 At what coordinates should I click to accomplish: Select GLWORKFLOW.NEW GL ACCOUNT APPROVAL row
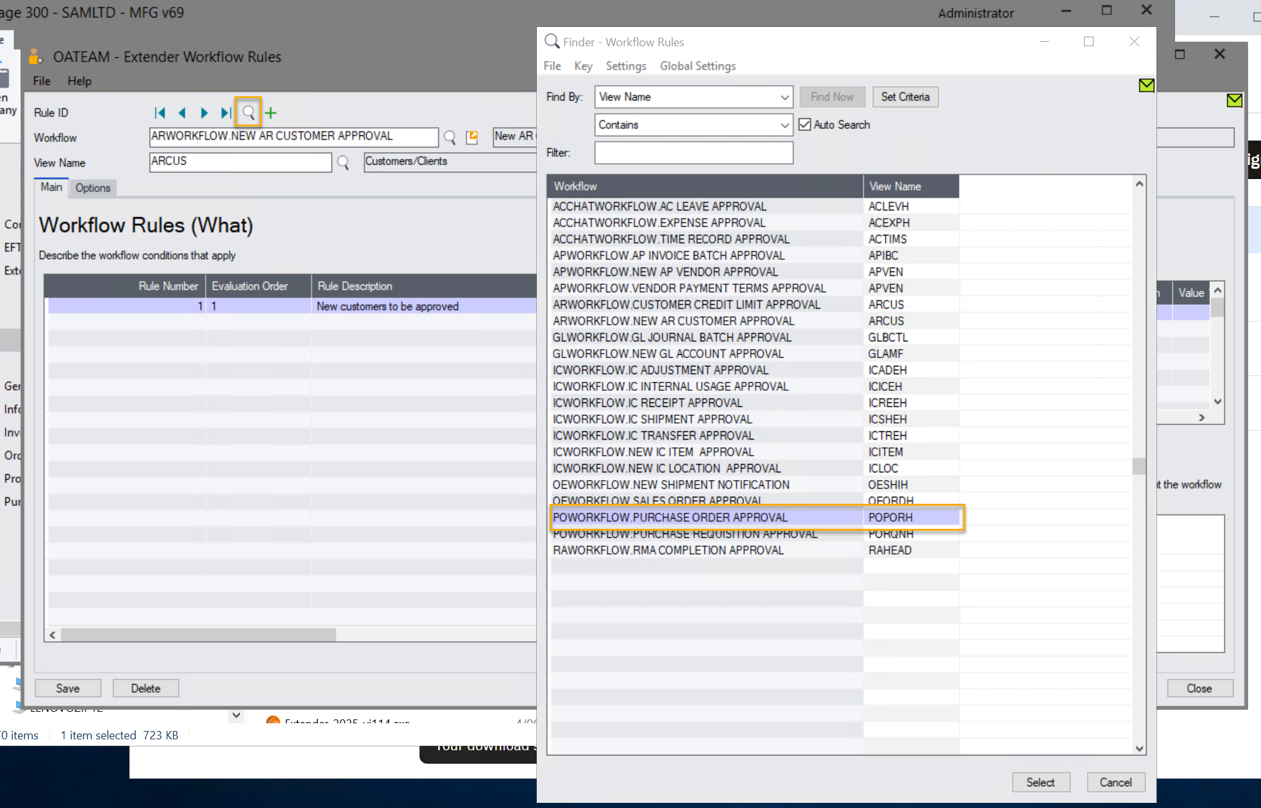755,354
